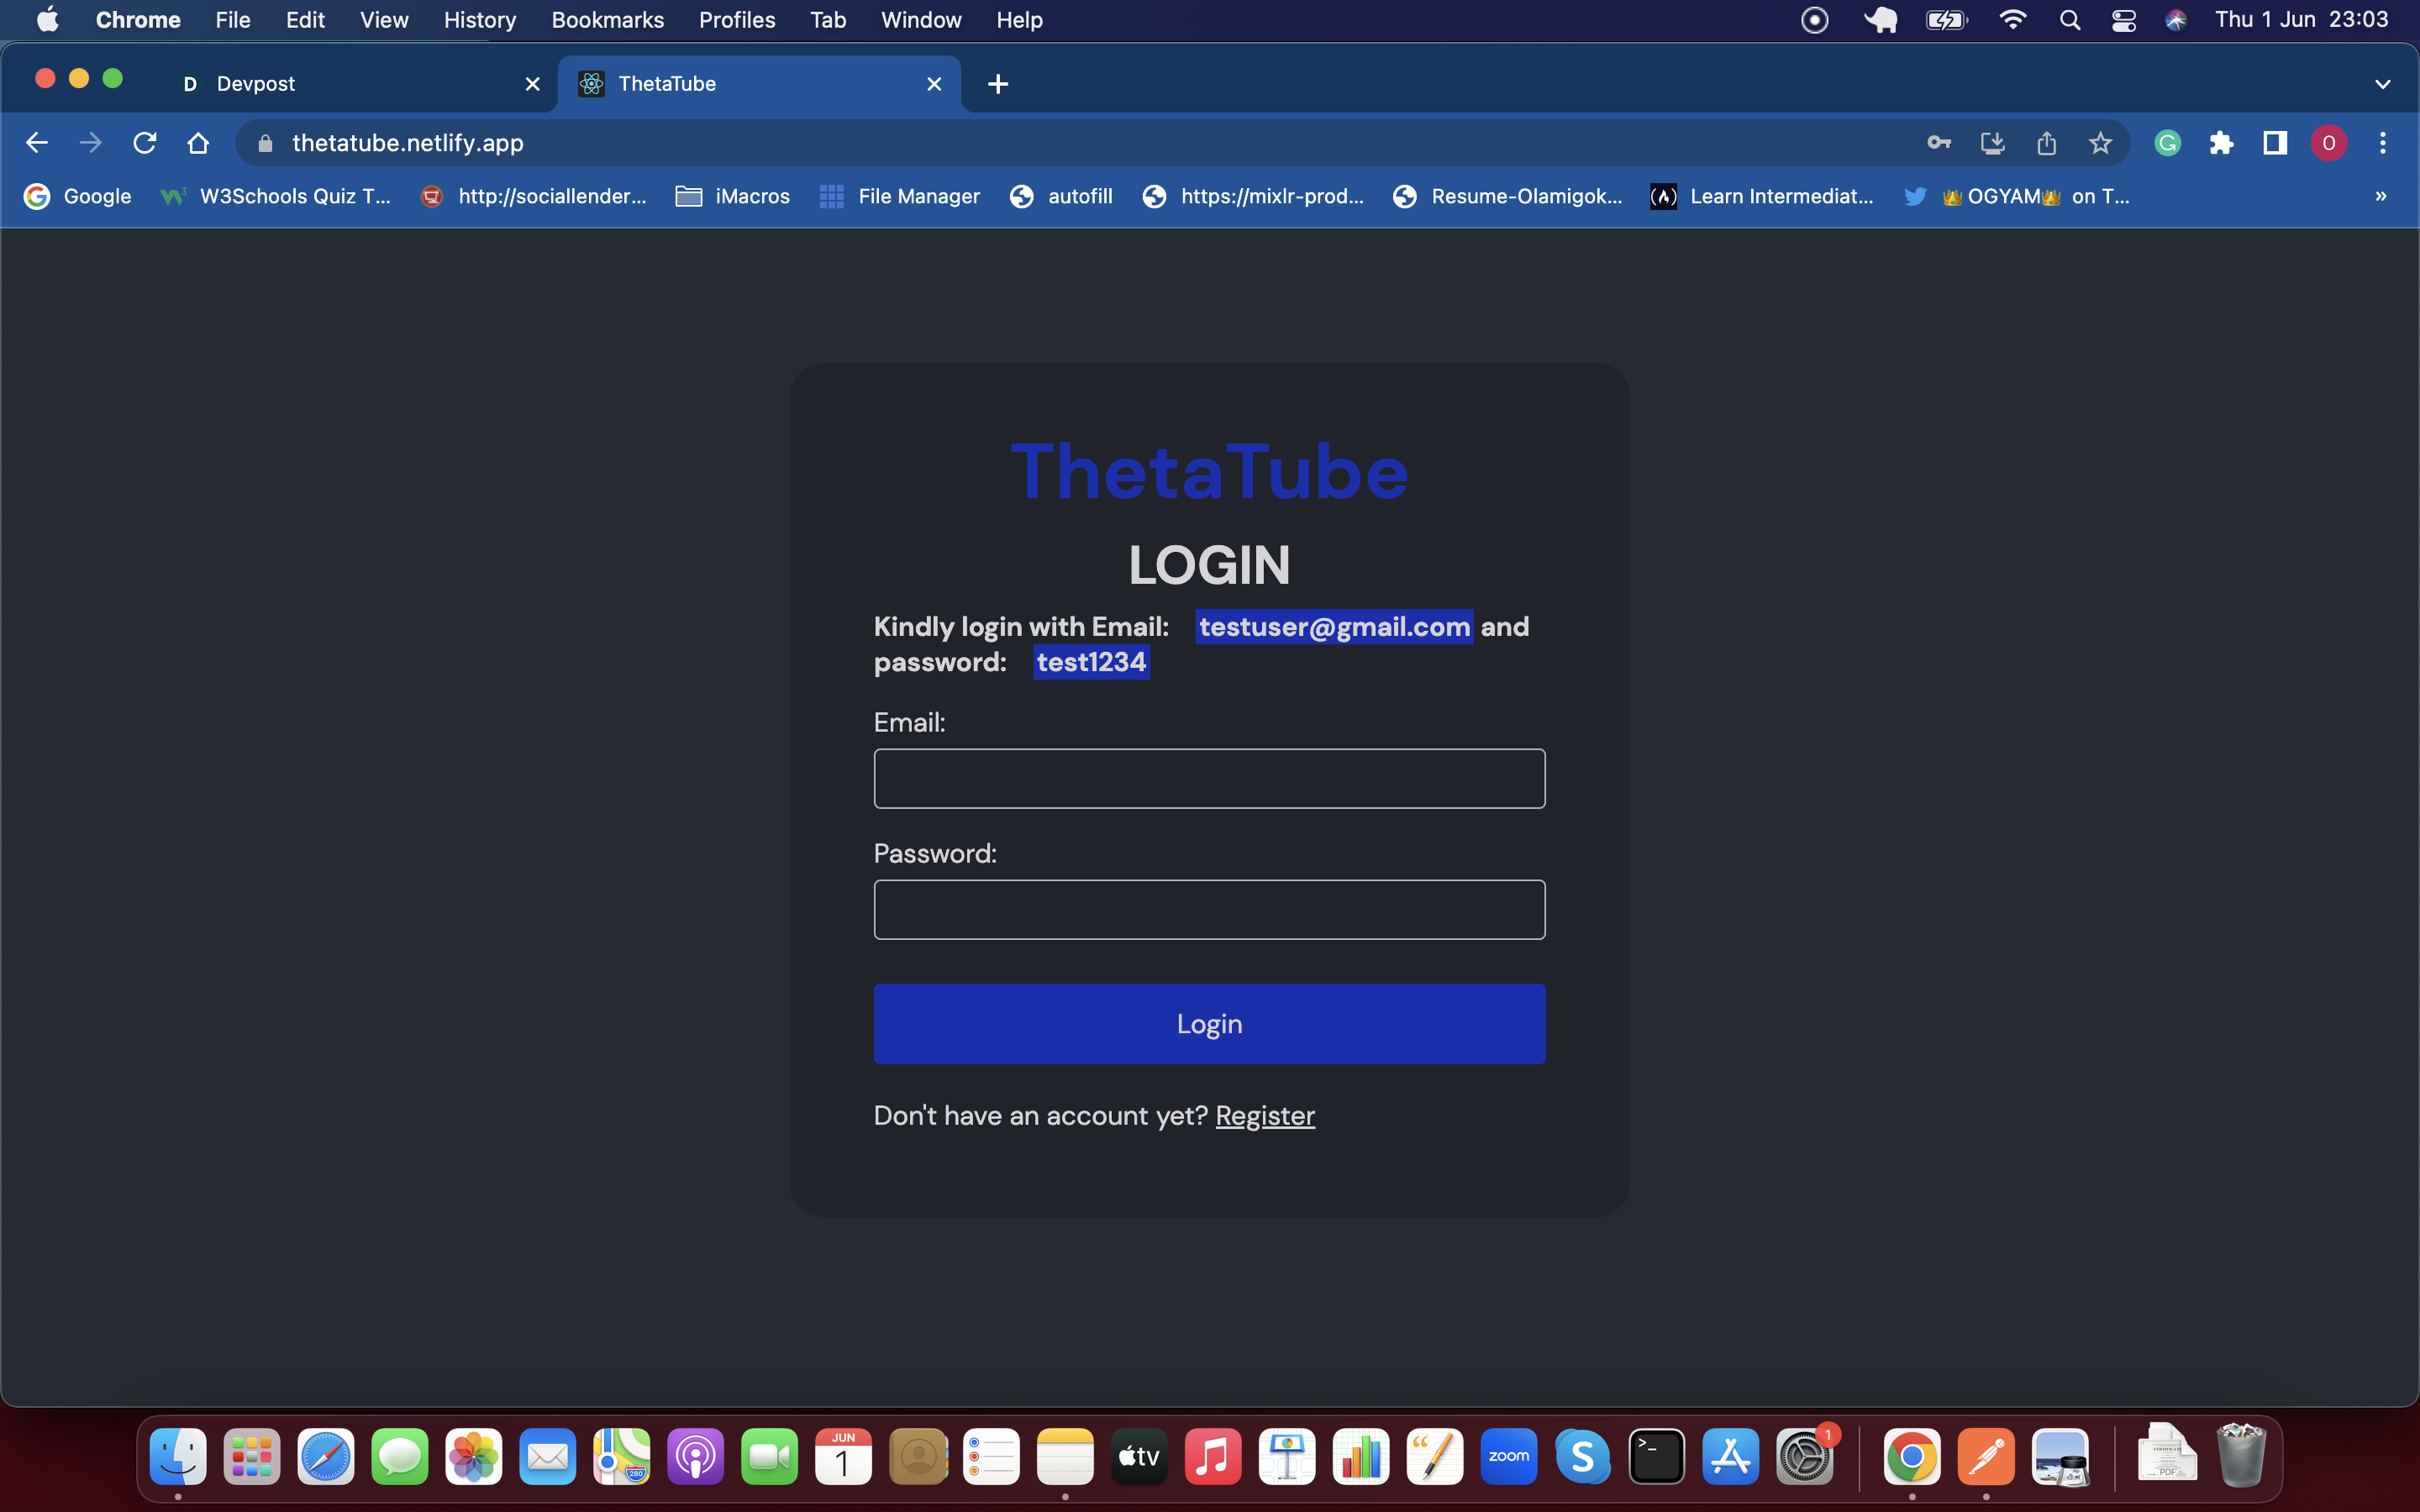Open the saved passwords key icon
Screen dimensions: 2420x1512
pos(1938,143)
